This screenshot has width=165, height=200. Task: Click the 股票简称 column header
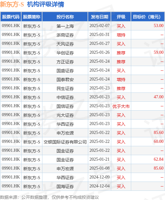[32, 17]
